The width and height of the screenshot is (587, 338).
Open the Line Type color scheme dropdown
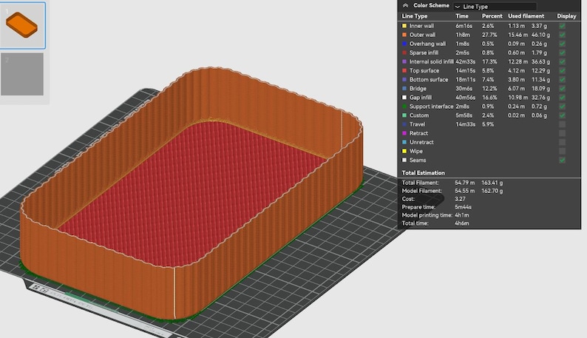[x=495, y=7]
